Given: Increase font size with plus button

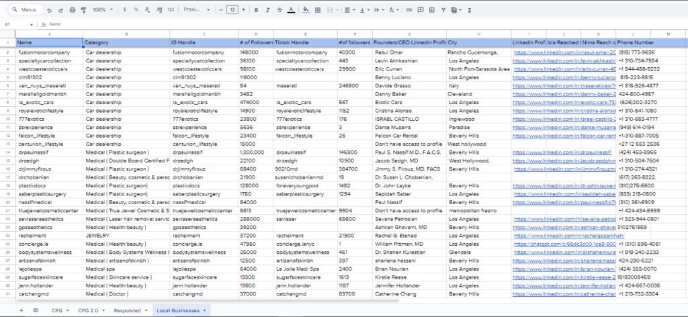Looking at the screenshot, I should point(243,9).
